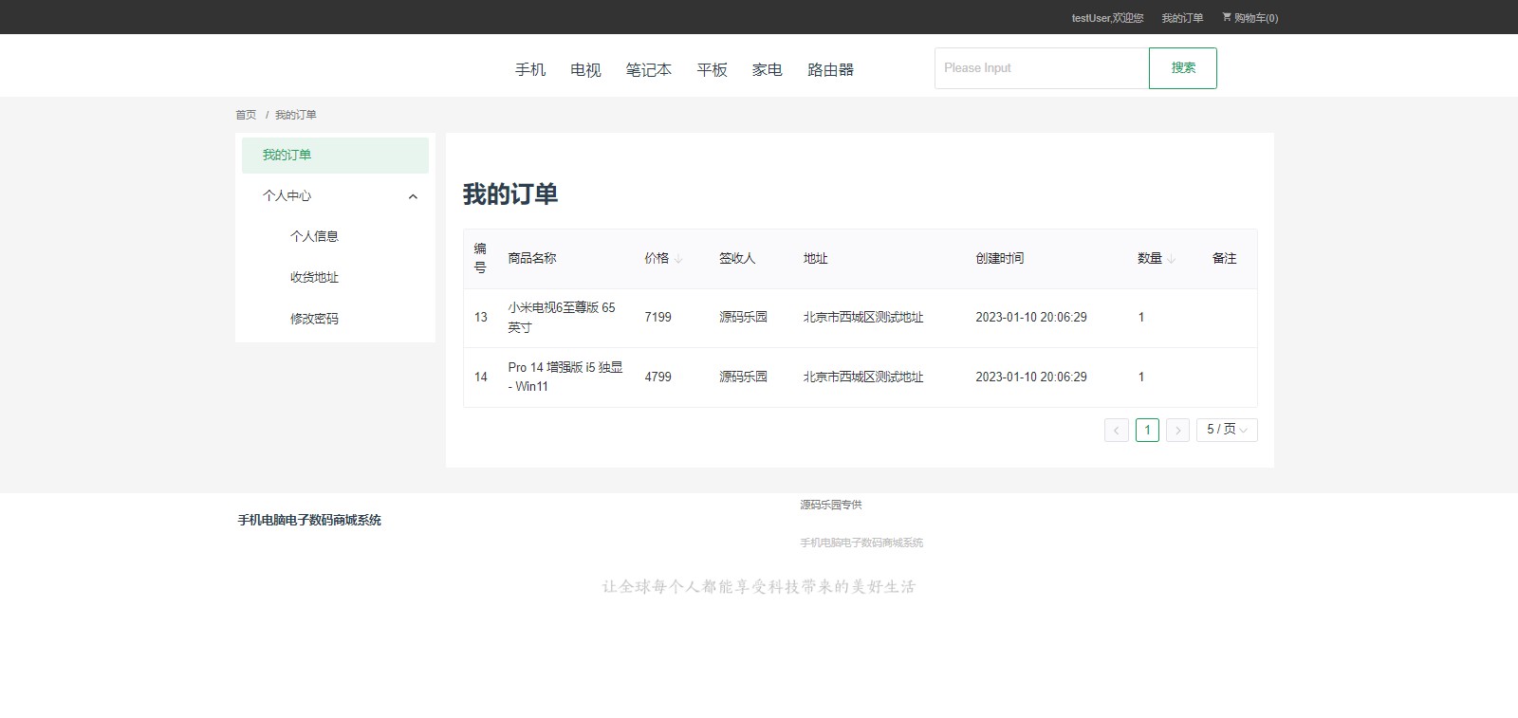
Task: Click price 4799
Action: click(x=657, y=377)
